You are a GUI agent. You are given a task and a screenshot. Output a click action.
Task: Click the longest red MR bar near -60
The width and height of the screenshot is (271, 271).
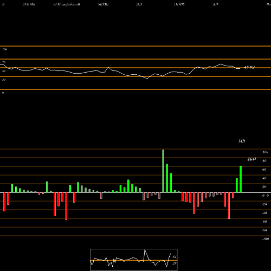66,206
